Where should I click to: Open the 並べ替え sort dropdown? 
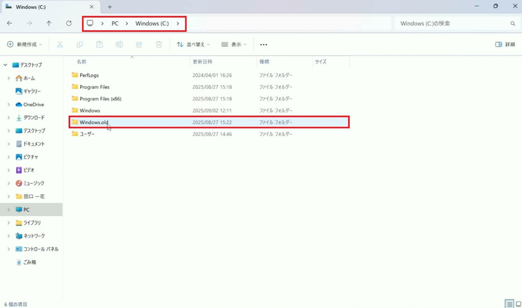(193, 44)
